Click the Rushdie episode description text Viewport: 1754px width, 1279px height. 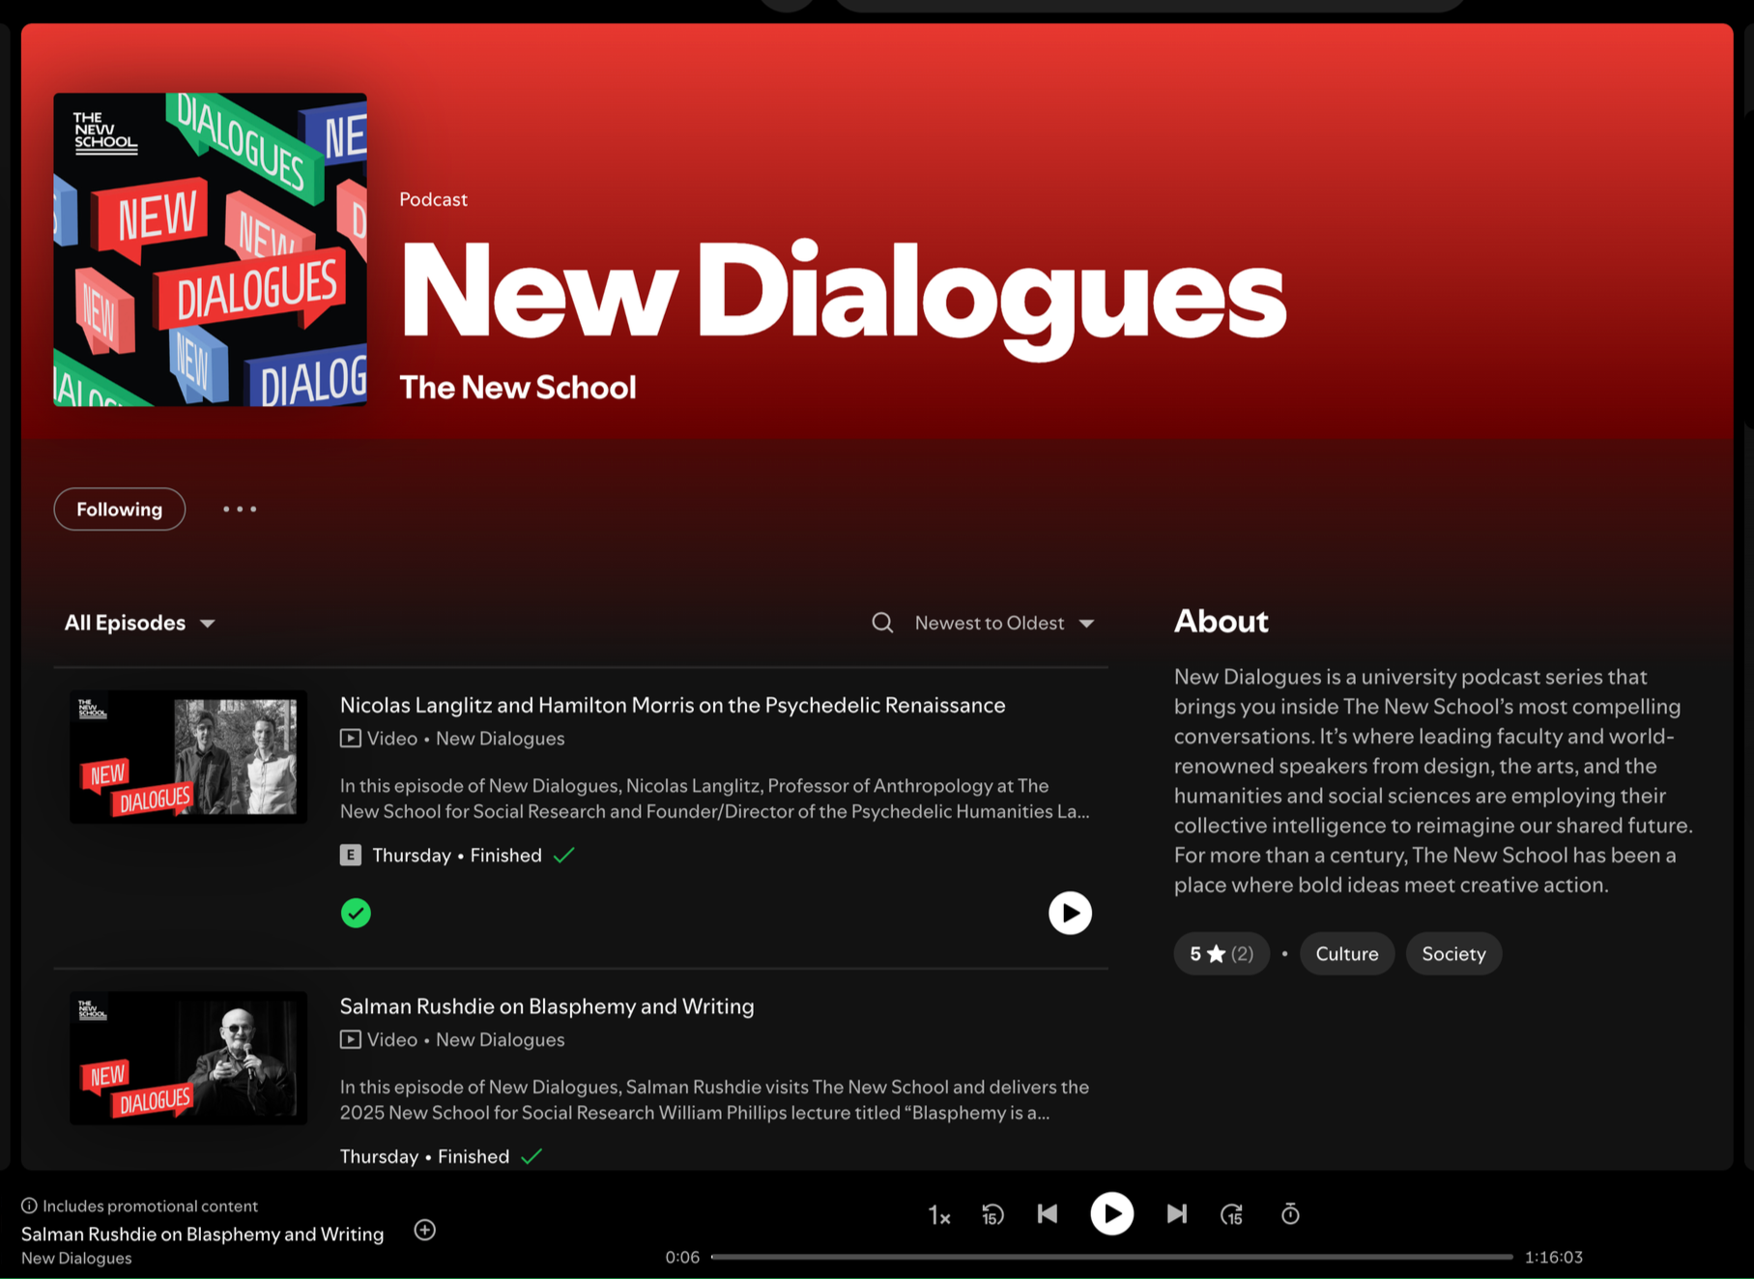point(715,1099)
